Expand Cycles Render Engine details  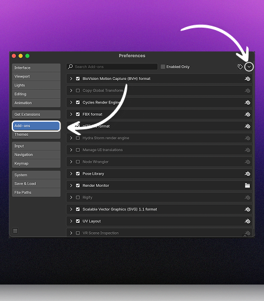click(x=71, y=102)
